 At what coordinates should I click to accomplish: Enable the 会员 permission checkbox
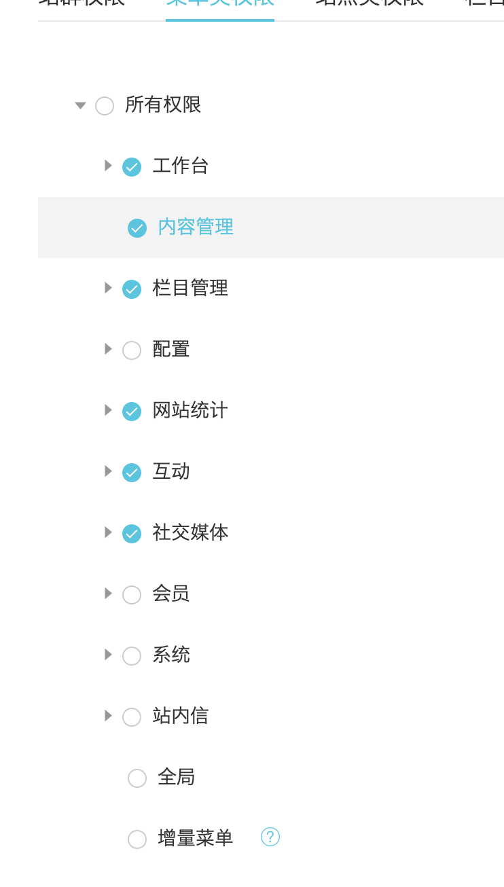tap(132, 595)
